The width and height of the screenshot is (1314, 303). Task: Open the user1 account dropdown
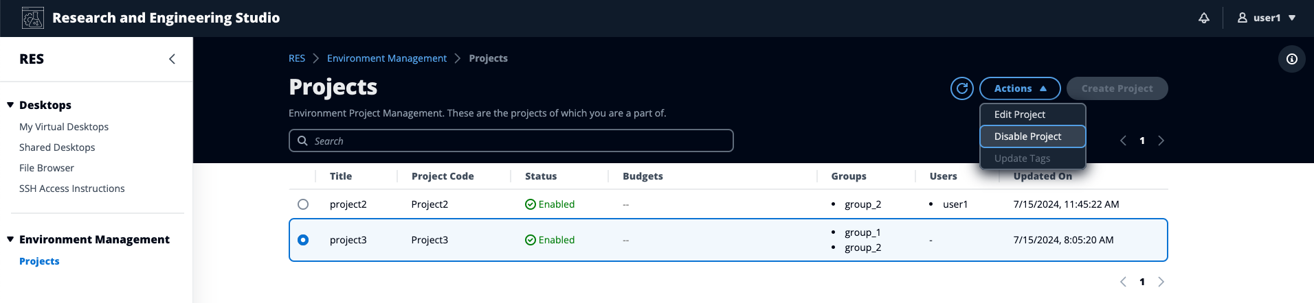click(1268, 18)
